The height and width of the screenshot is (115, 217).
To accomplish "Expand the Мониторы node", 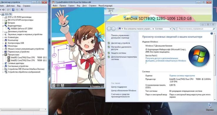I will click(3, 46).
